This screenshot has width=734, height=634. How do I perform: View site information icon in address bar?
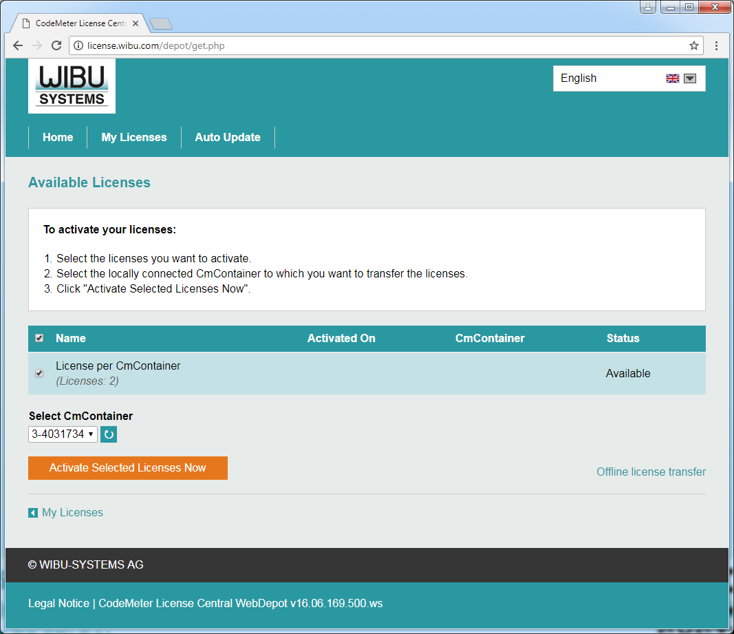[78, 45]
